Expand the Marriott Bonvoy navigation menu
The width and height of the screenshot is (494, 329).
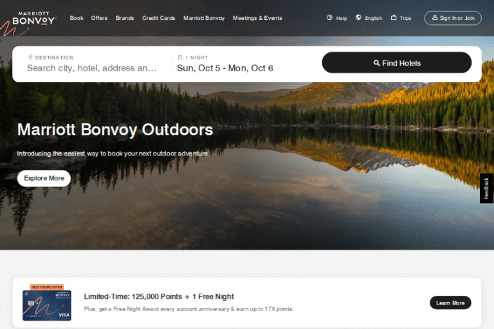coord(204,18)
